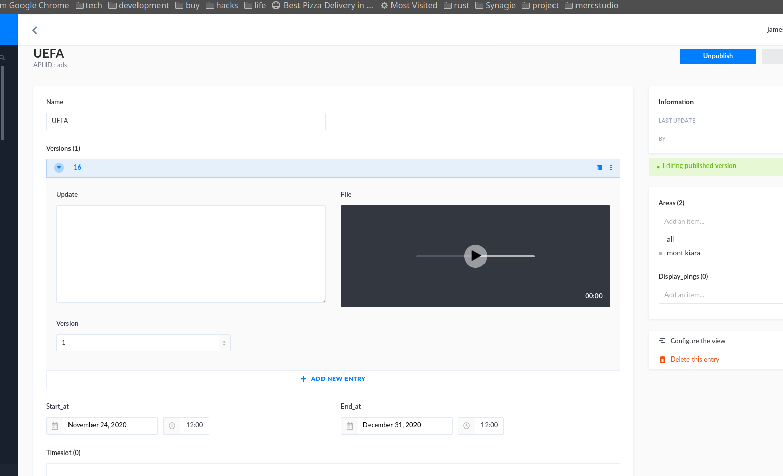Open the development bookmarks folder

pos(139,6)
